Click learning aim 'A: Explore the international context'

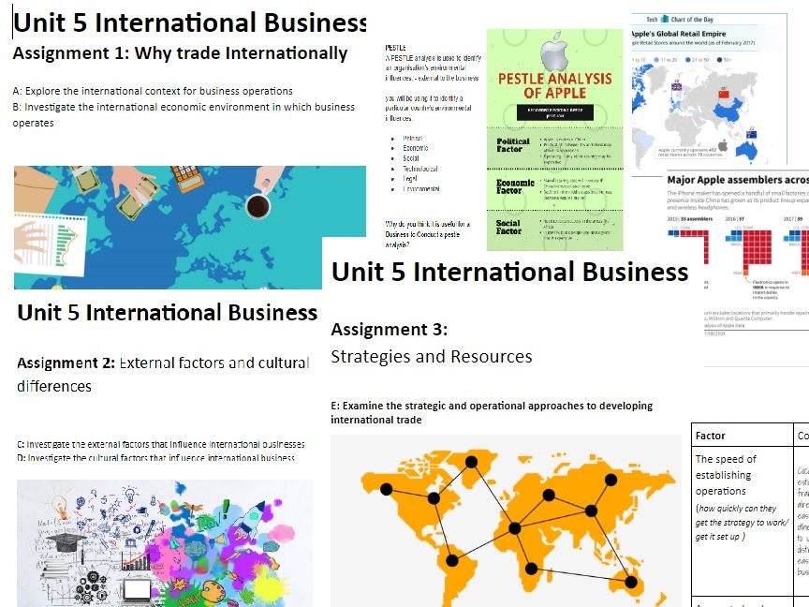[153, 92]
